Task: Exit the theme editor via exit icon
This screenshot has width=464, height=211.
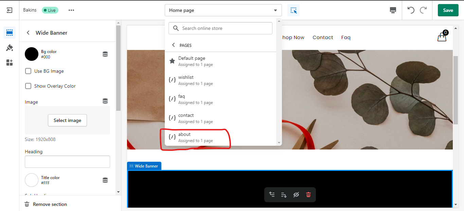Action: [10, 10]
